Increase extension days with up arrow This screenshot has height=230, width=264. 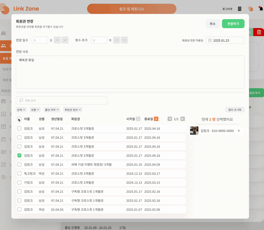pyautogui.click(x=57, y=40)
